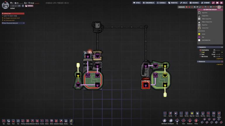Open the Oxygen build category
This screenshot has height=126, width=225.
coord(8,121)
